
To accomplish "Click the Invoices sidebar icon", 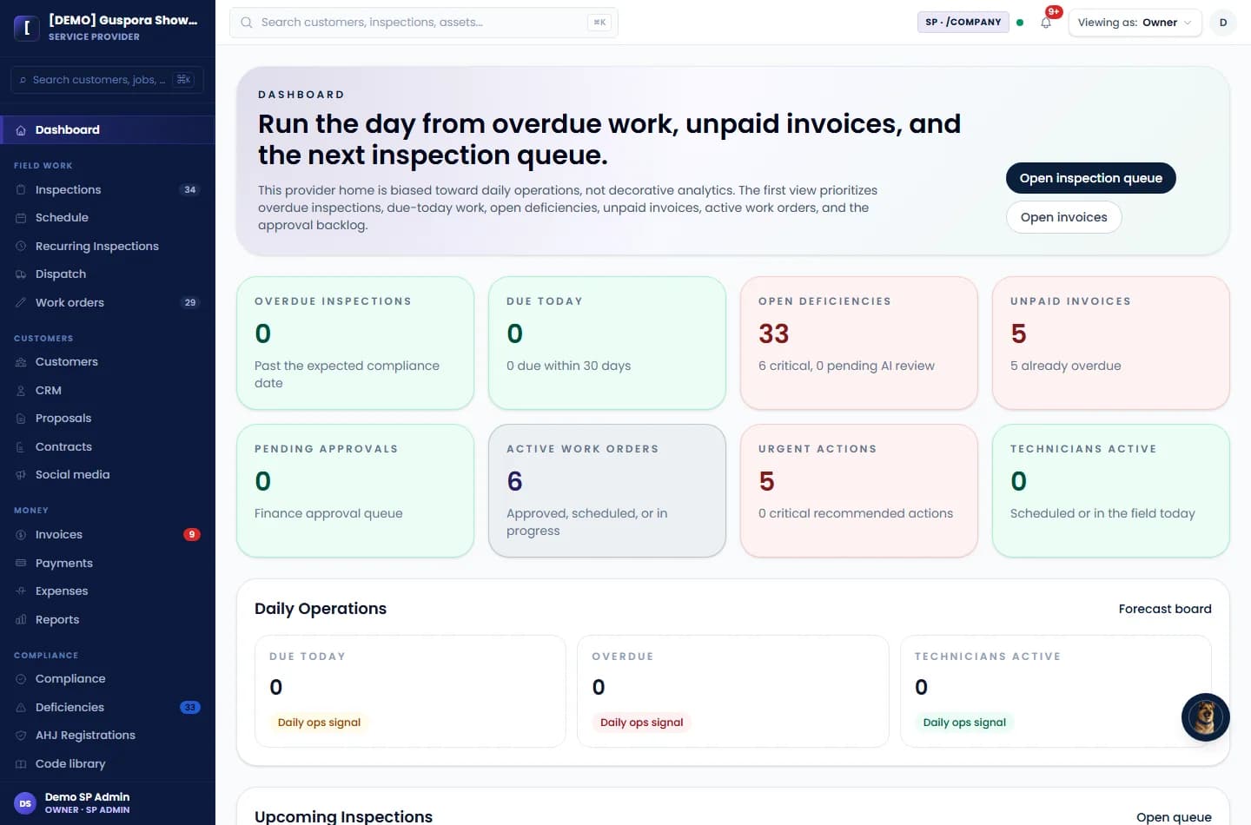I will pyautogui.click(x=21, y=535).
